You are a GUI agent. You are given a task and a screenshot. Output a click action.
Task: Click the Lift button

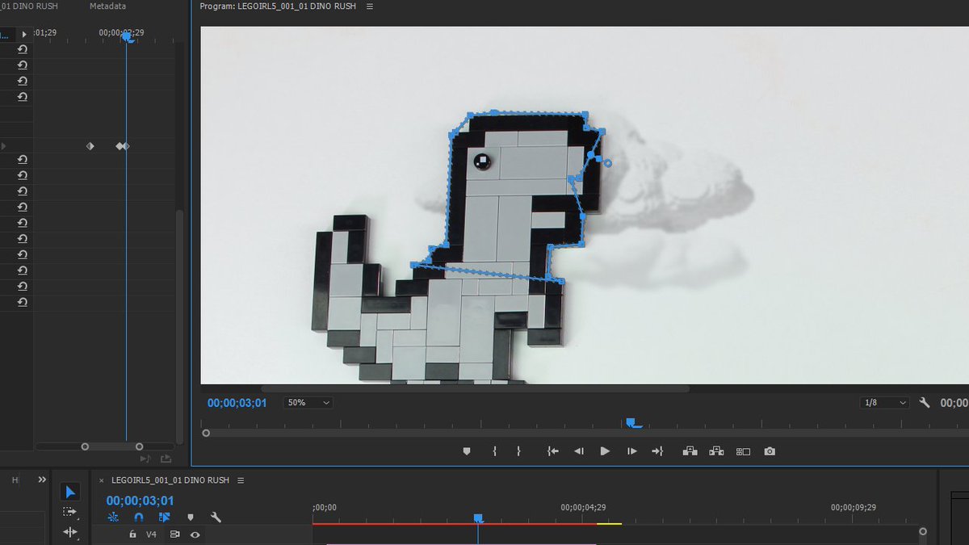pos(690,451)
